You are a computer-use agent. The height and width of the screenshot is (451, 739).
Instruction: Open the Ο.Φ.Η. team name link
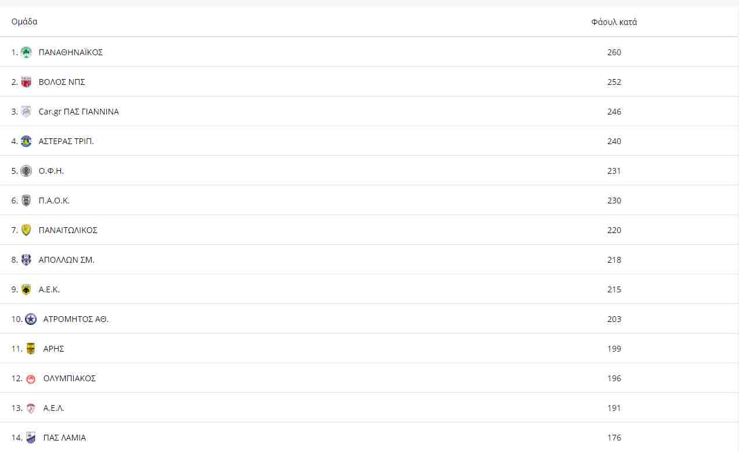pyautogui.click(x=51, y=171)
